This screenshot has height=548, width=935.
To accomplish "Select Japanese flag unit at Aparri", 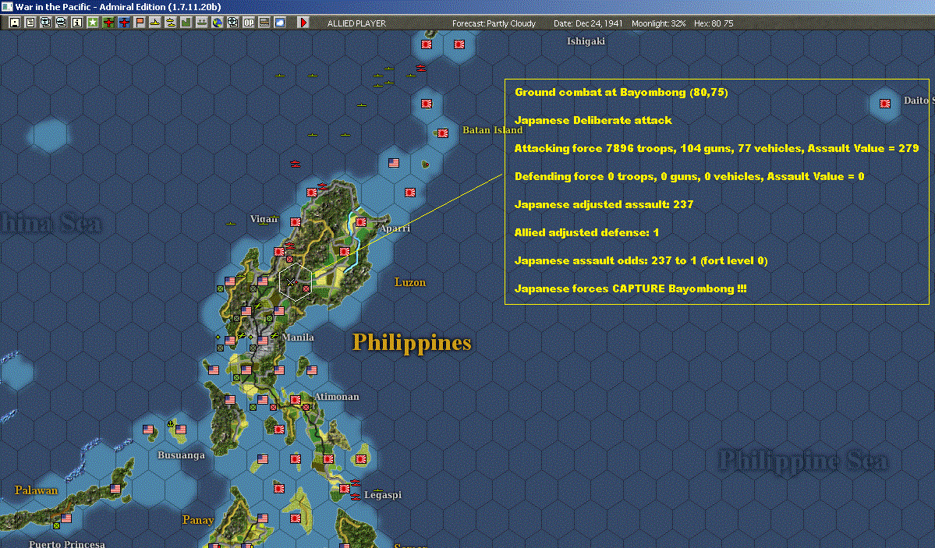I will (x=361, y=222).
